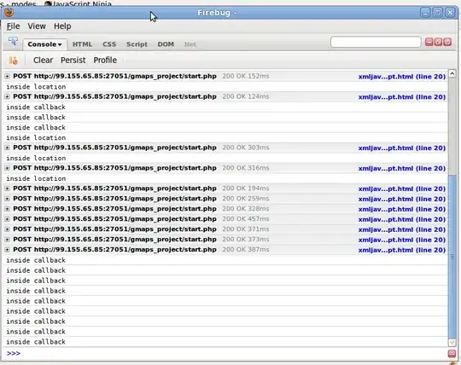The width and height of the screenshot is (461, 365).
Task: Switch to the DOM tab
Action: coord(166,44)
